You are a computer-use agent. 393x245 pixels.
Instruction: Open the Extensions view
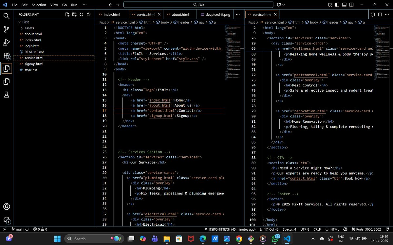point(6,56)
